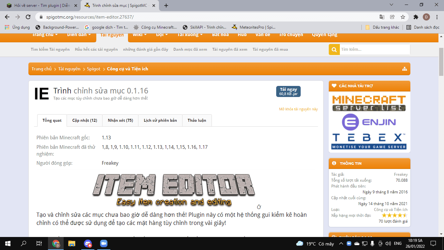Expand hidden tray icons with the chevron

point(341,243)
